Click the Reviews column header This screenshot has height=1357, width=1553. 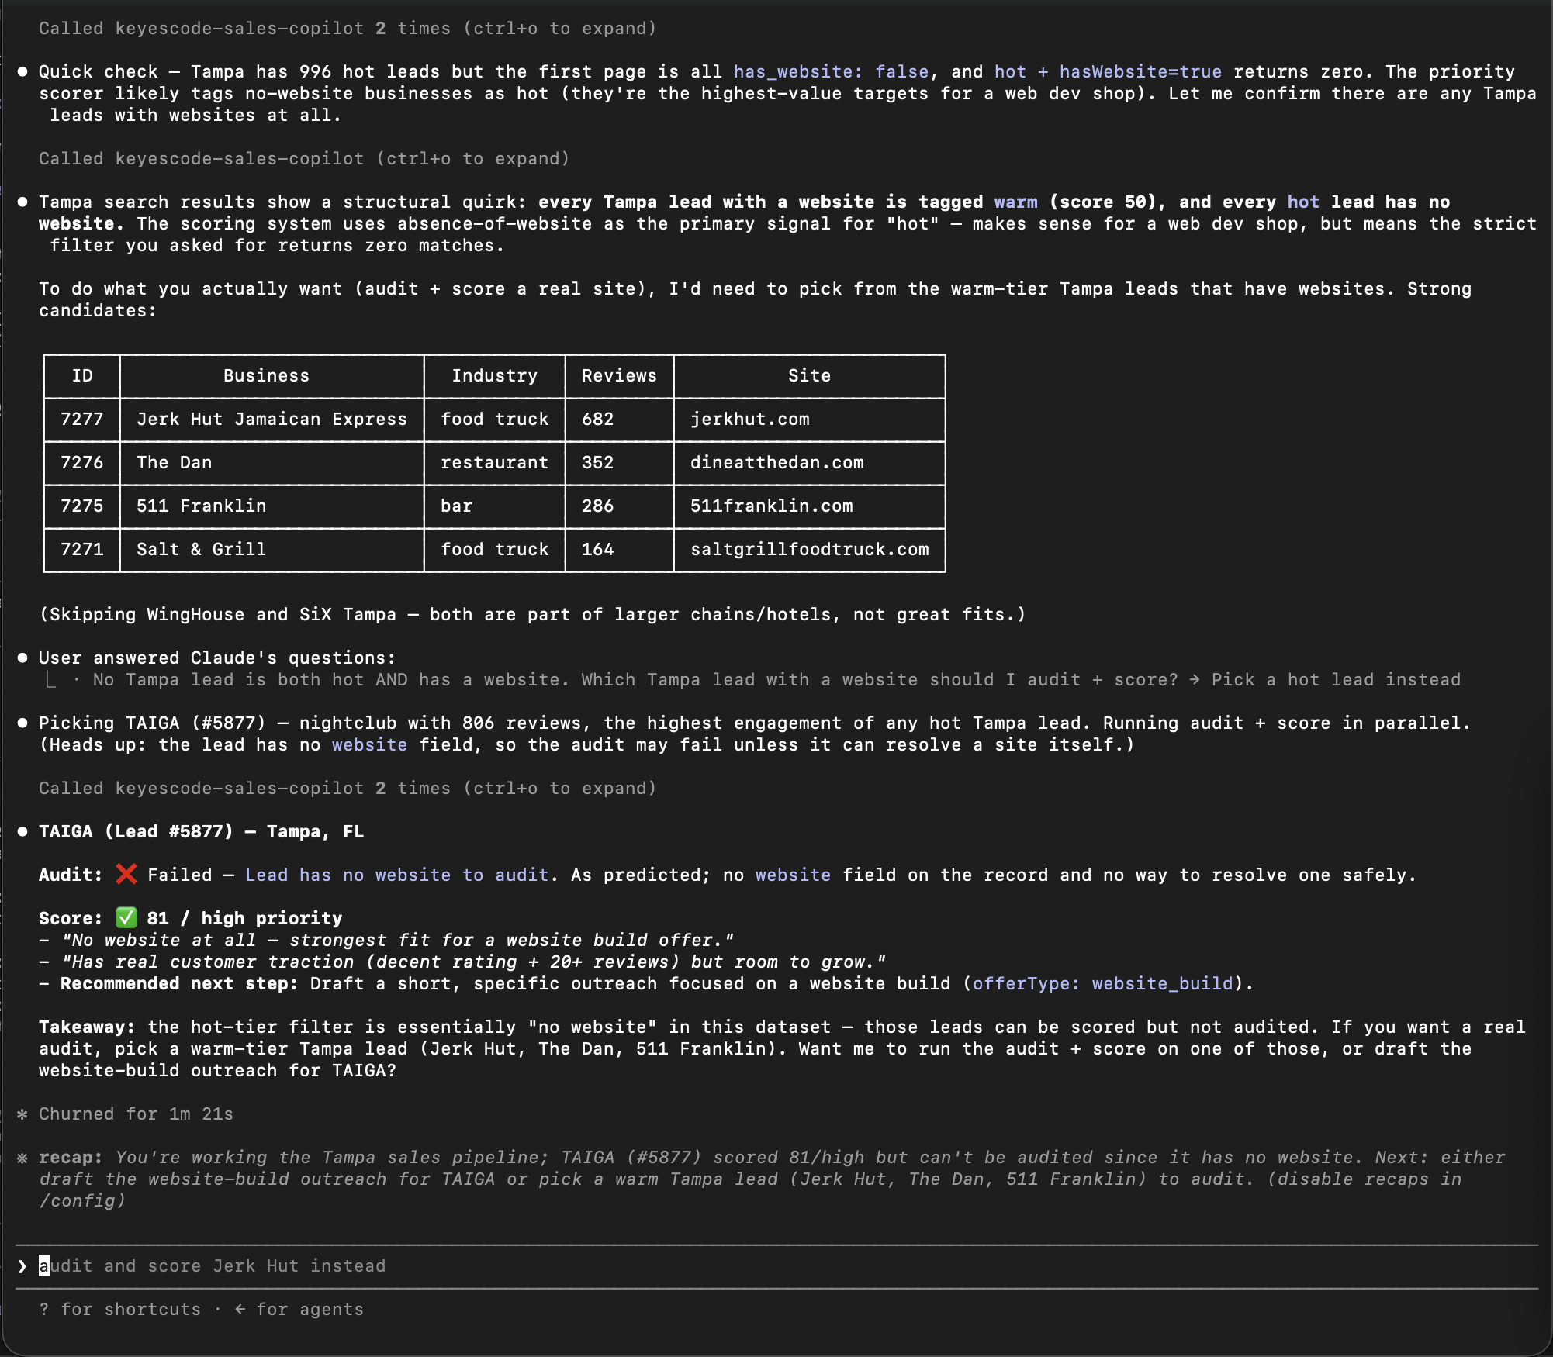coord(619,376)
